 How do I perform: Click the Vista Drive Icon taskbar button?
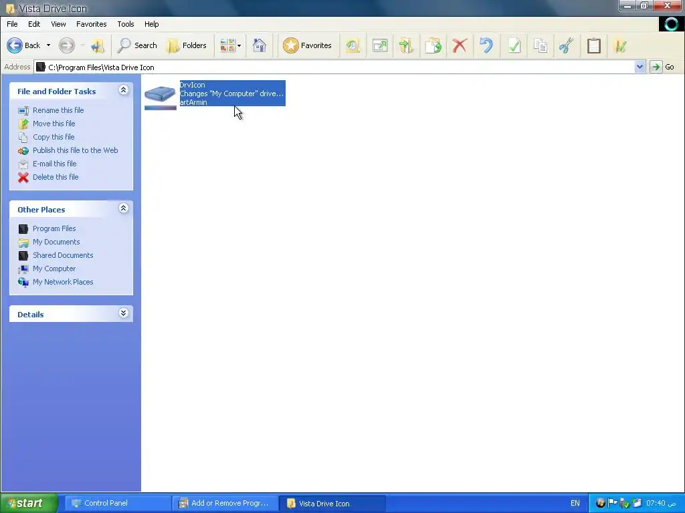332,503
